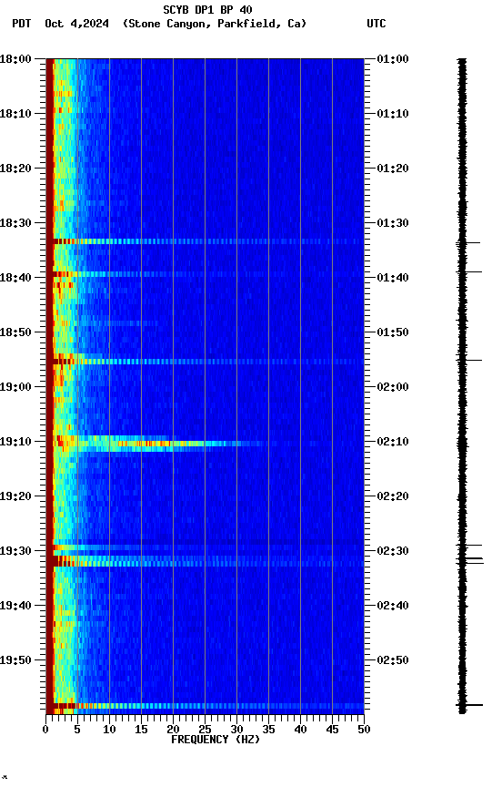Click the 18:10 PDT time label

pyautogui.click(x=15, y=114)
